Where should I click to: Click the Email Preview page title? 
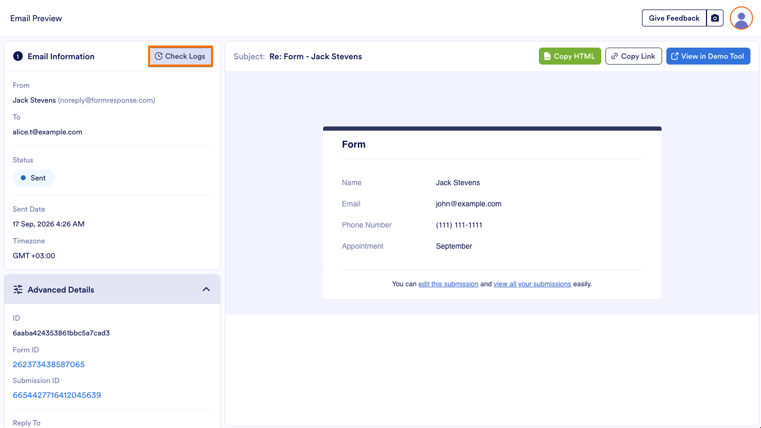point(36,18)
